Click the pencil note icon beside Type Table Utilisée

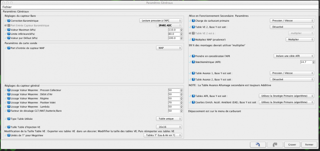coord(6,119)
